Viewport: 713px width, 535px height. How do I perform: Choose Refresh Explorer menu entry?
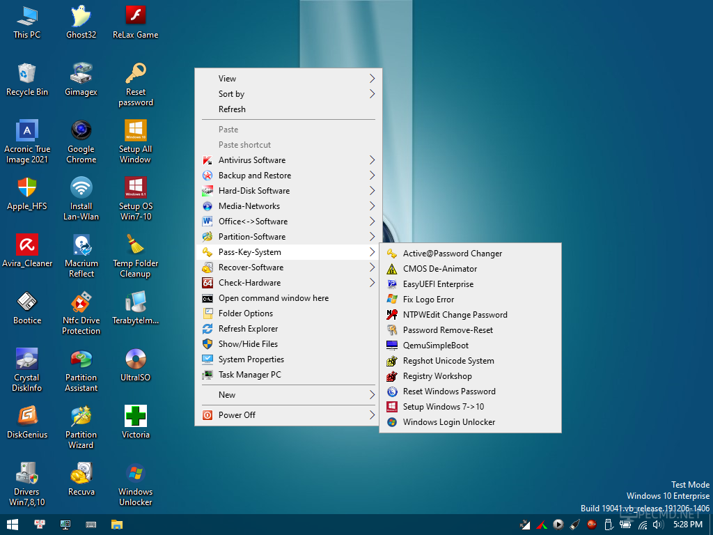pyautogui.click(x=288, y=329)
